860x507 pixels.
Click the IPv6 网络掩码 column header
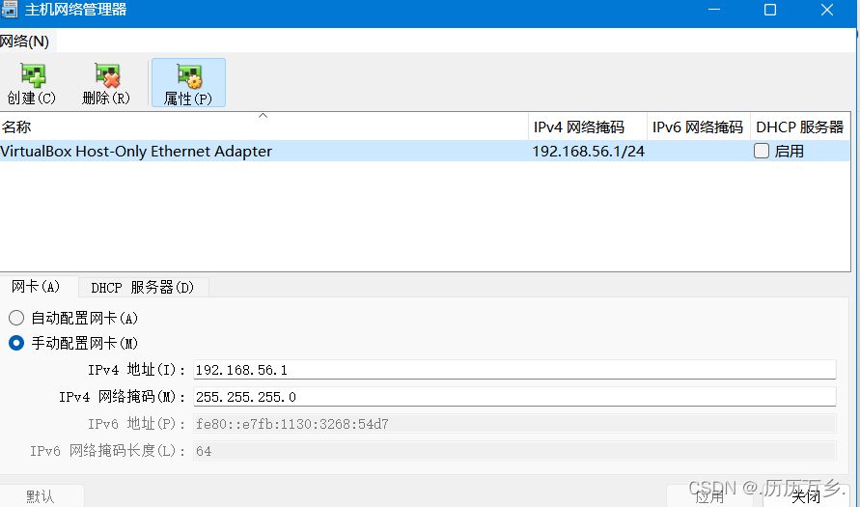tap(699, 127)
